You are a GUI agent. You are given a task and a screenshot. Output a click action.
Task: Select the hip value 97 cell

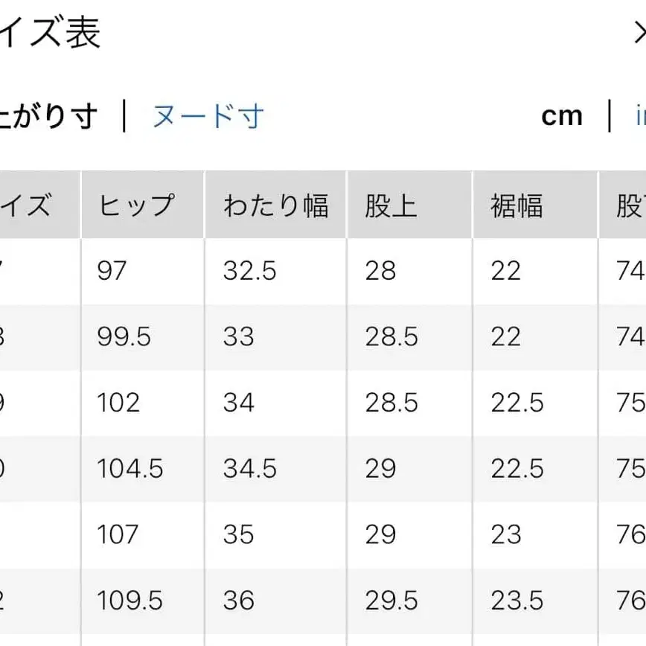pyautogui.click(x=110, y=271)
